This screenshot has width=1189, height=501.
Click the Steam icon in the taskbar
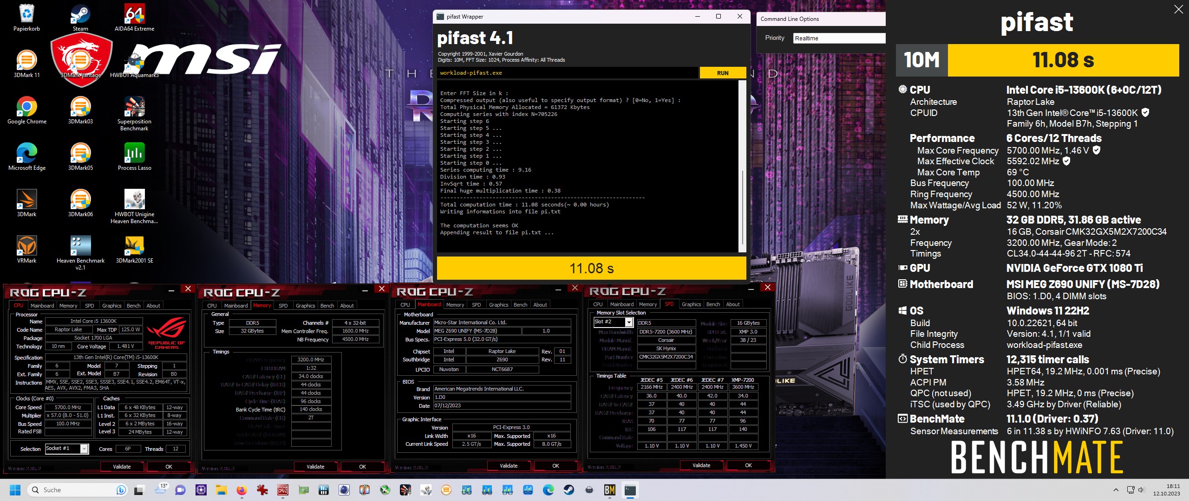coord(568,490)
